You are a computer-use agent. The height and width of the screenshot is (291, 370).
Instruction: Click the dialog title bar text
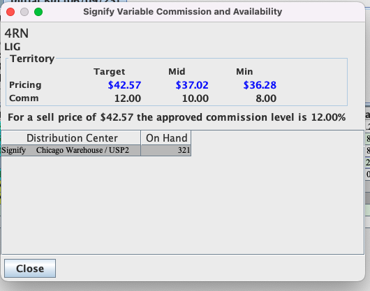(x=183, y=12)
